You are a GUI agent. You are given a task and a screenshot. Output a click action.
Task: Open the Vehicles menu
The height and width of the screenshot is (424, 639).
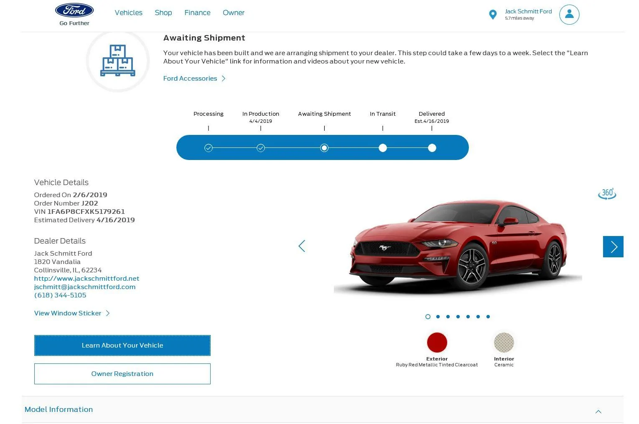[x=129, y=13]
